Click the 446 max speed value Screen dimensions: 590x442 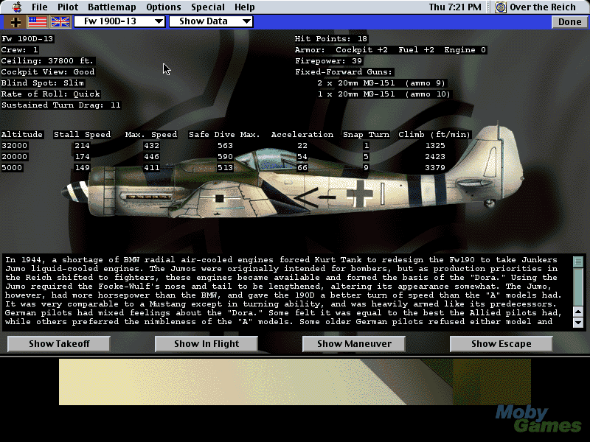pos(152,157)
